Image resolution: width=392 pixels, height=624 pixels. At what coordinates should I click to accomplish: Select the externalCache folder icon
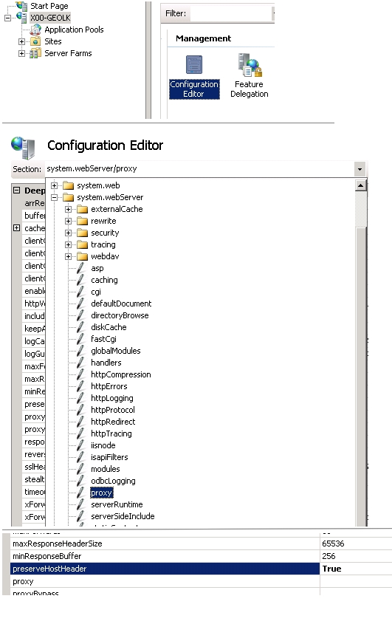83,209
